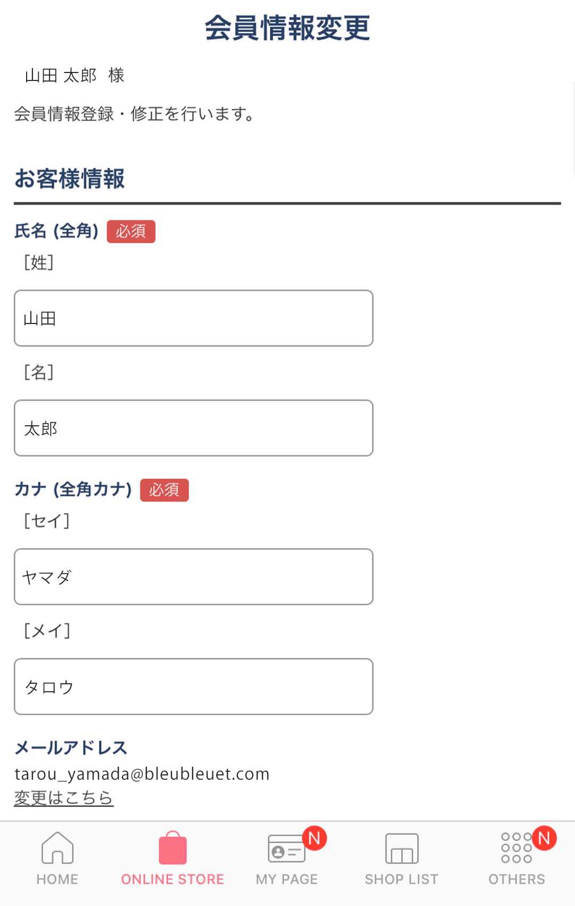Click the セイ field containing ヤマダ
Image resolution: width=575 pixels, height=906 pixels.
[193, 577]
